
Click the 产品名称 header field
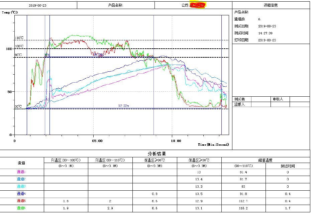[x=116, y=5]
